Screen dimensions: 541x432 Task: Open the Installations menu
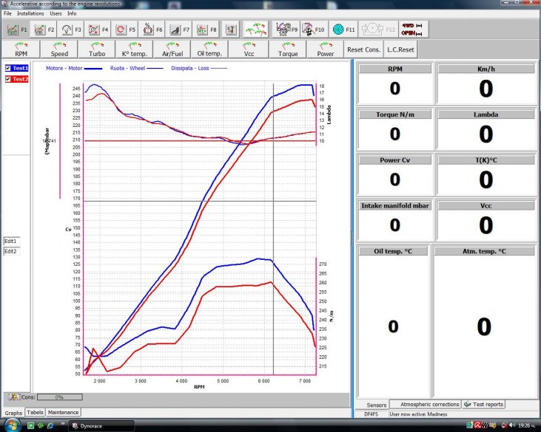click(x=30, y=13)
